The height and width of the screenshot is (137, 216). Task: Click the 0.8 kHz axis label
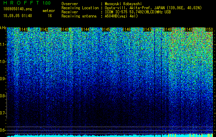(x=3, y=96)
